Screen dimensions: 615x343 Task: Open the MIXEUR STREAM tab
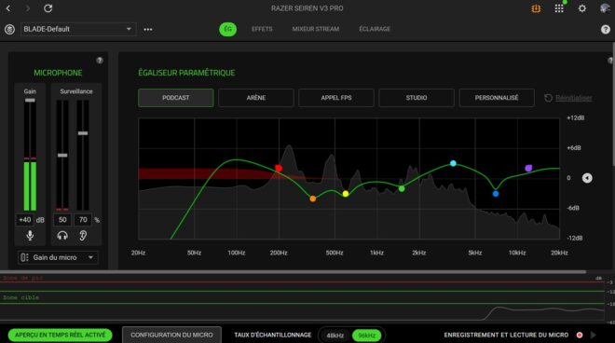click(x=316, y=29)
